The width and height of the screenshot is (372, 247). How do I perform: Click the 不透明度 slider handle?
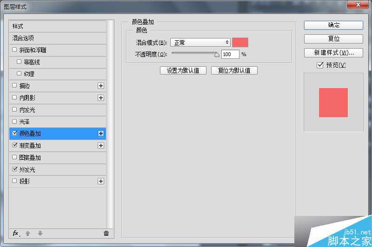pos(217,54)
